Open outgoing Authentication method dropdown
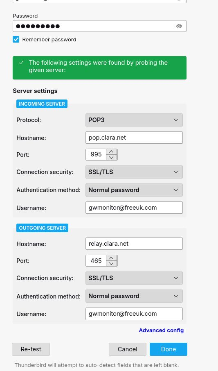Image resolution: width=218 pixels, height=371 pixels. click(134, 296)
